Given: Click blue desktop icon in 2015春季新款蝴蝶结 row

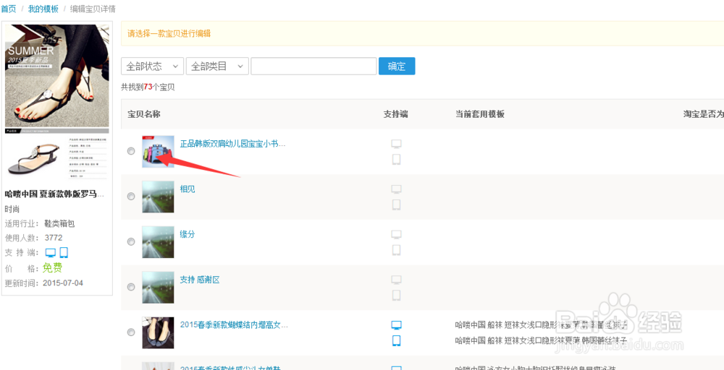Looking at the screenshot, I should (x=396, y=325).
